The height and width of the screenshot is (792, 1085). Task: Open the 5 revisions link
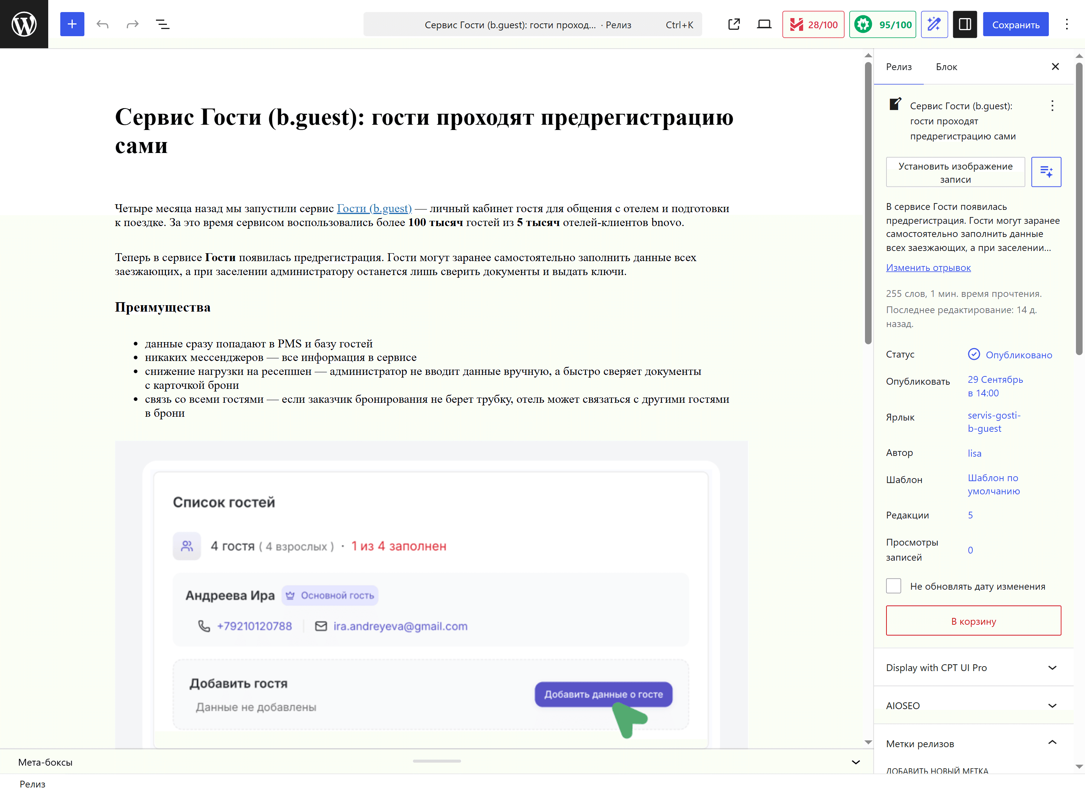pos(970,515)
